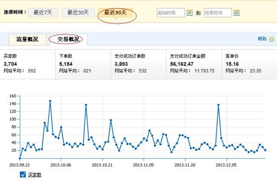The image size is (277, 184).
Task: Click the 2013.12.05 axis date label
Action: pos(226,165)
